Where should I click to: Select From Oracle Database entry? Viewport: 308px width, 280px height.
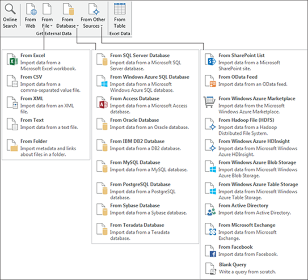pos(145,124)
